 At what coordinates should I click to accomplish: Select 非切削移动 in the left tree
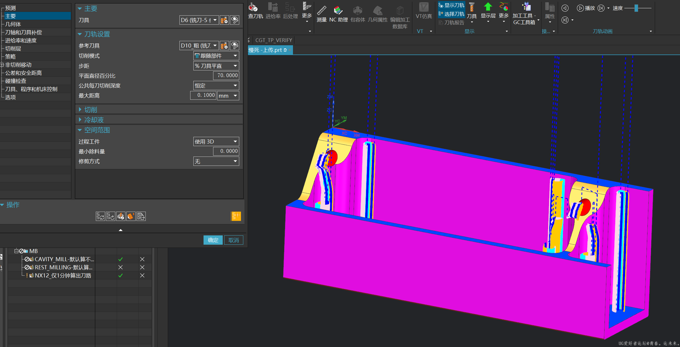coord(18,65)
